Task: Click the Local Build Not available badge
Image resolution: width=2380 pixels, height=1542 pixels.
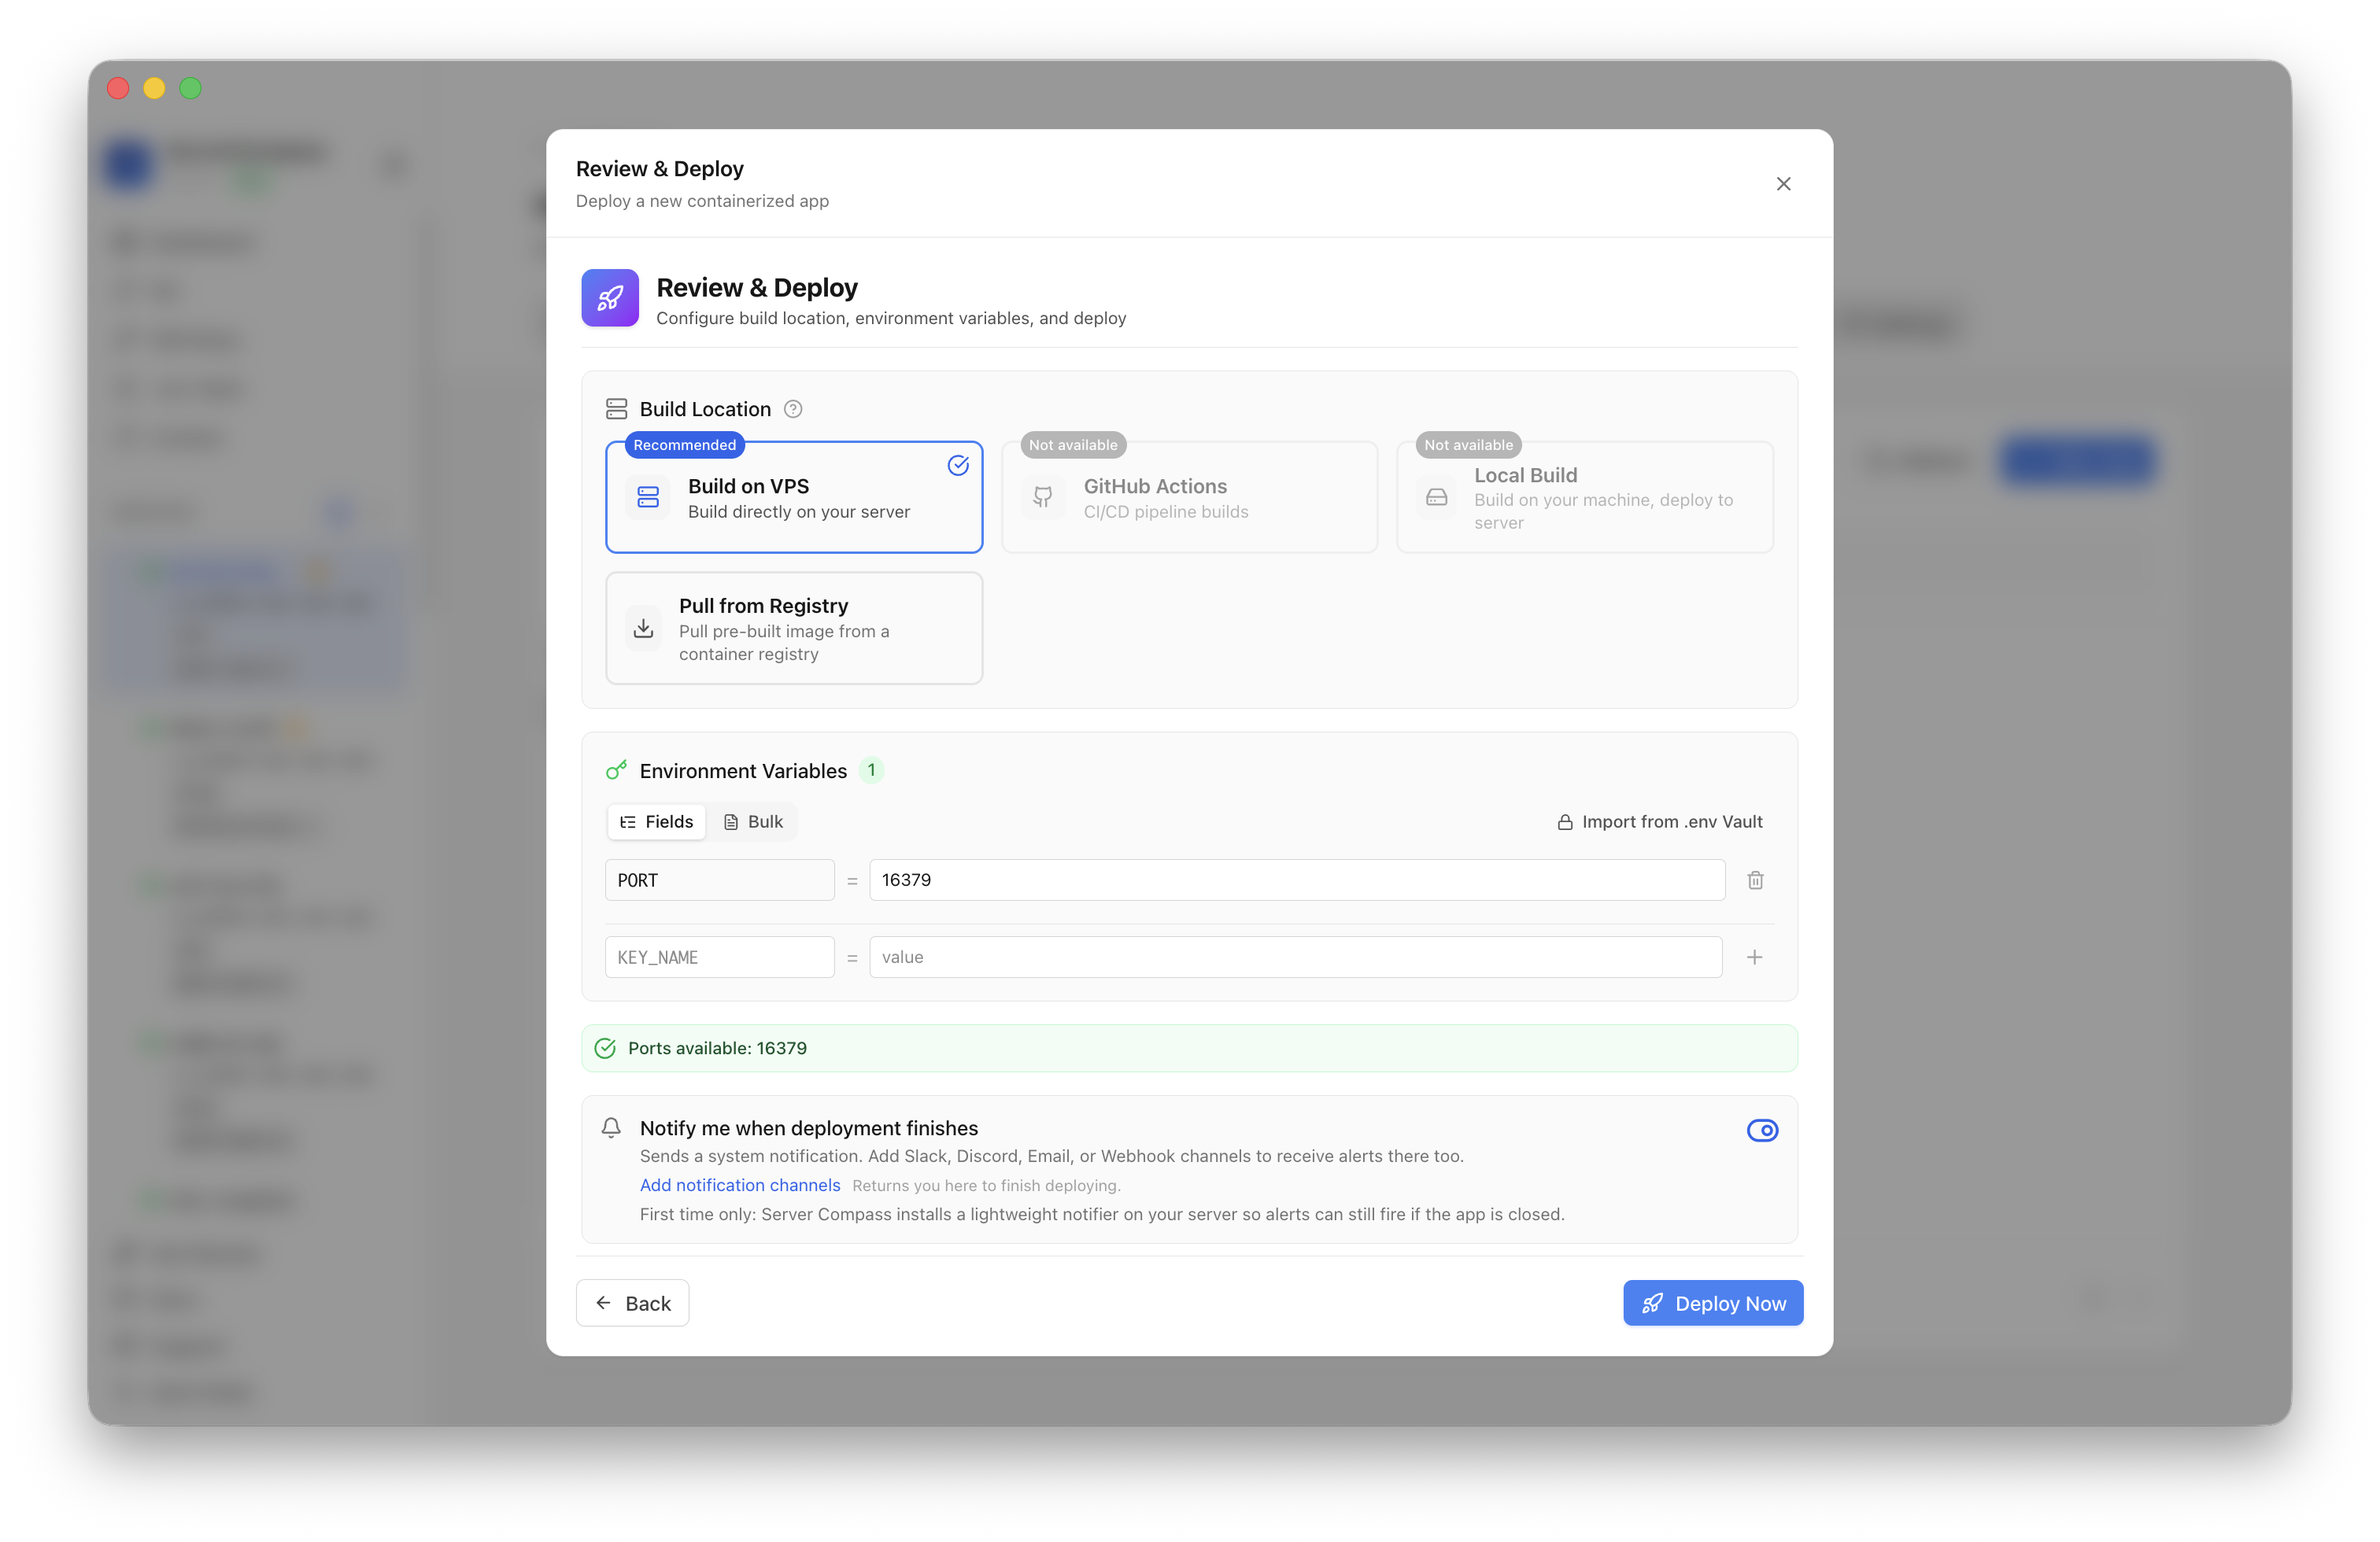Action: coord(1468,445)
